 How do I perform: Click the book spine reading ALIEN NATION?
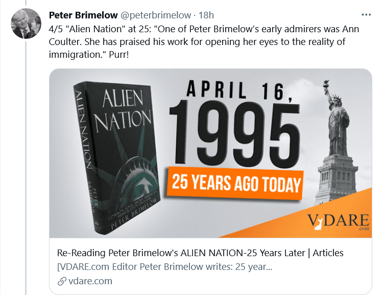pyautogui.click(x=82, y=153)
